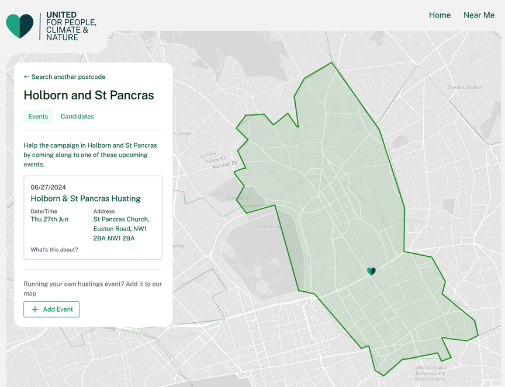Click the London Zoo map label

[x=269, y=226]
